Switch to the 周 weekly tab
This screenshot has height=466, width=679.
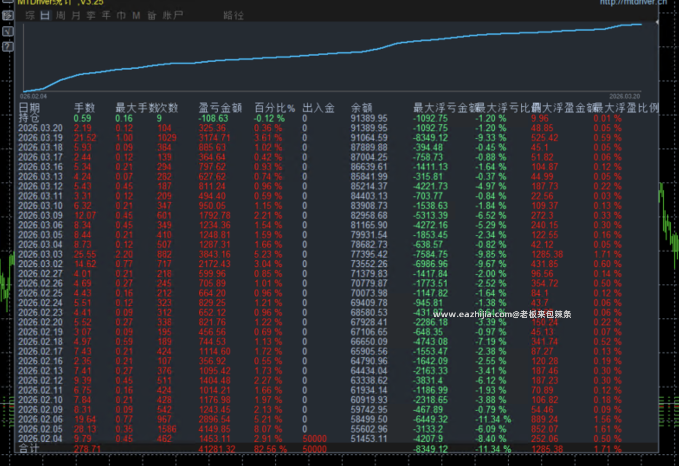(x=61, y=16)
